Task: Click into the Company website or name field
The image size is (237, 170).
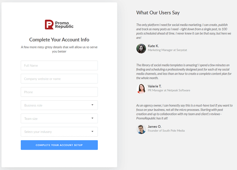Action: click(59, 79)
